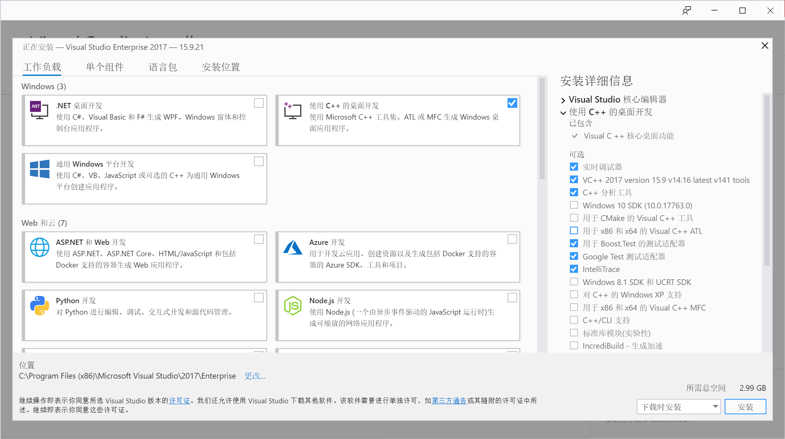The image size is (785, 439).
Task: Click the .NET desktop development icon
Action: (39, 110)
